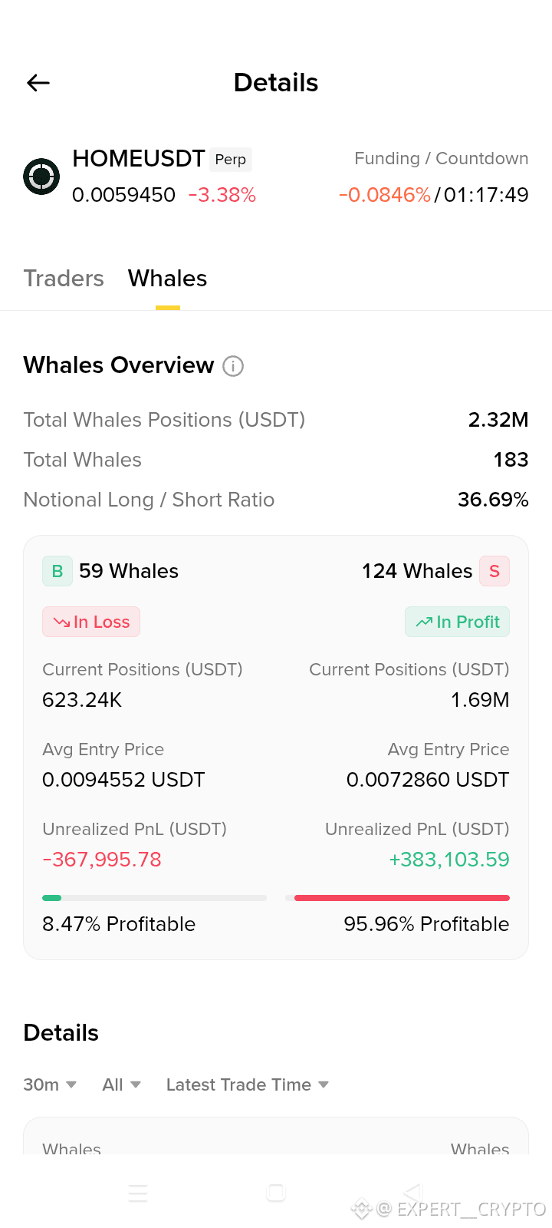Tap the red S sell badge
Screen dimensions: 552x1228
pyautogui.click(x=495, y=571)
